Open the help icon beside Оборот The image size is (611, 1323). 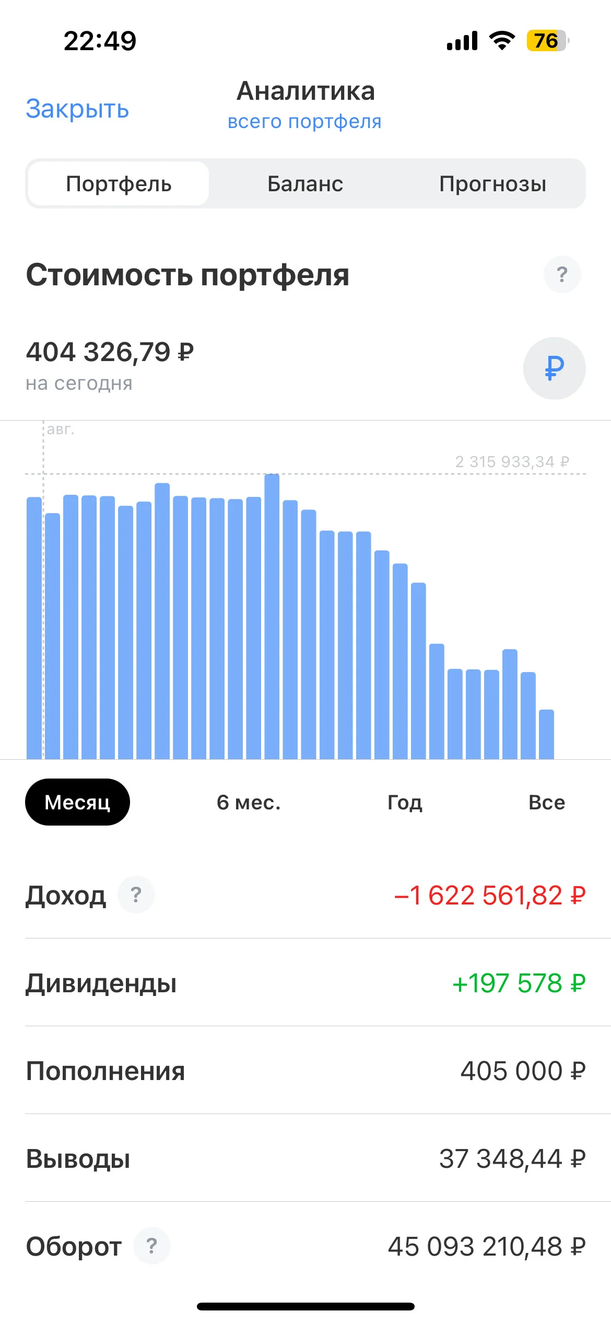pos(152,1246)
